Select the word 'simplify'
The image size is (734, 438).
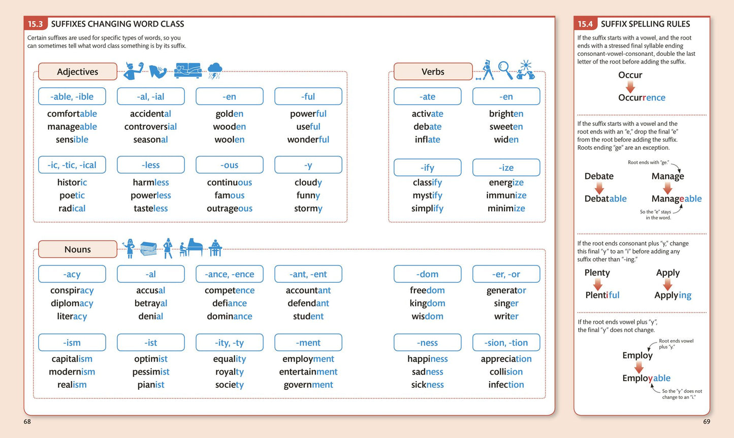(x=428, y=209)
